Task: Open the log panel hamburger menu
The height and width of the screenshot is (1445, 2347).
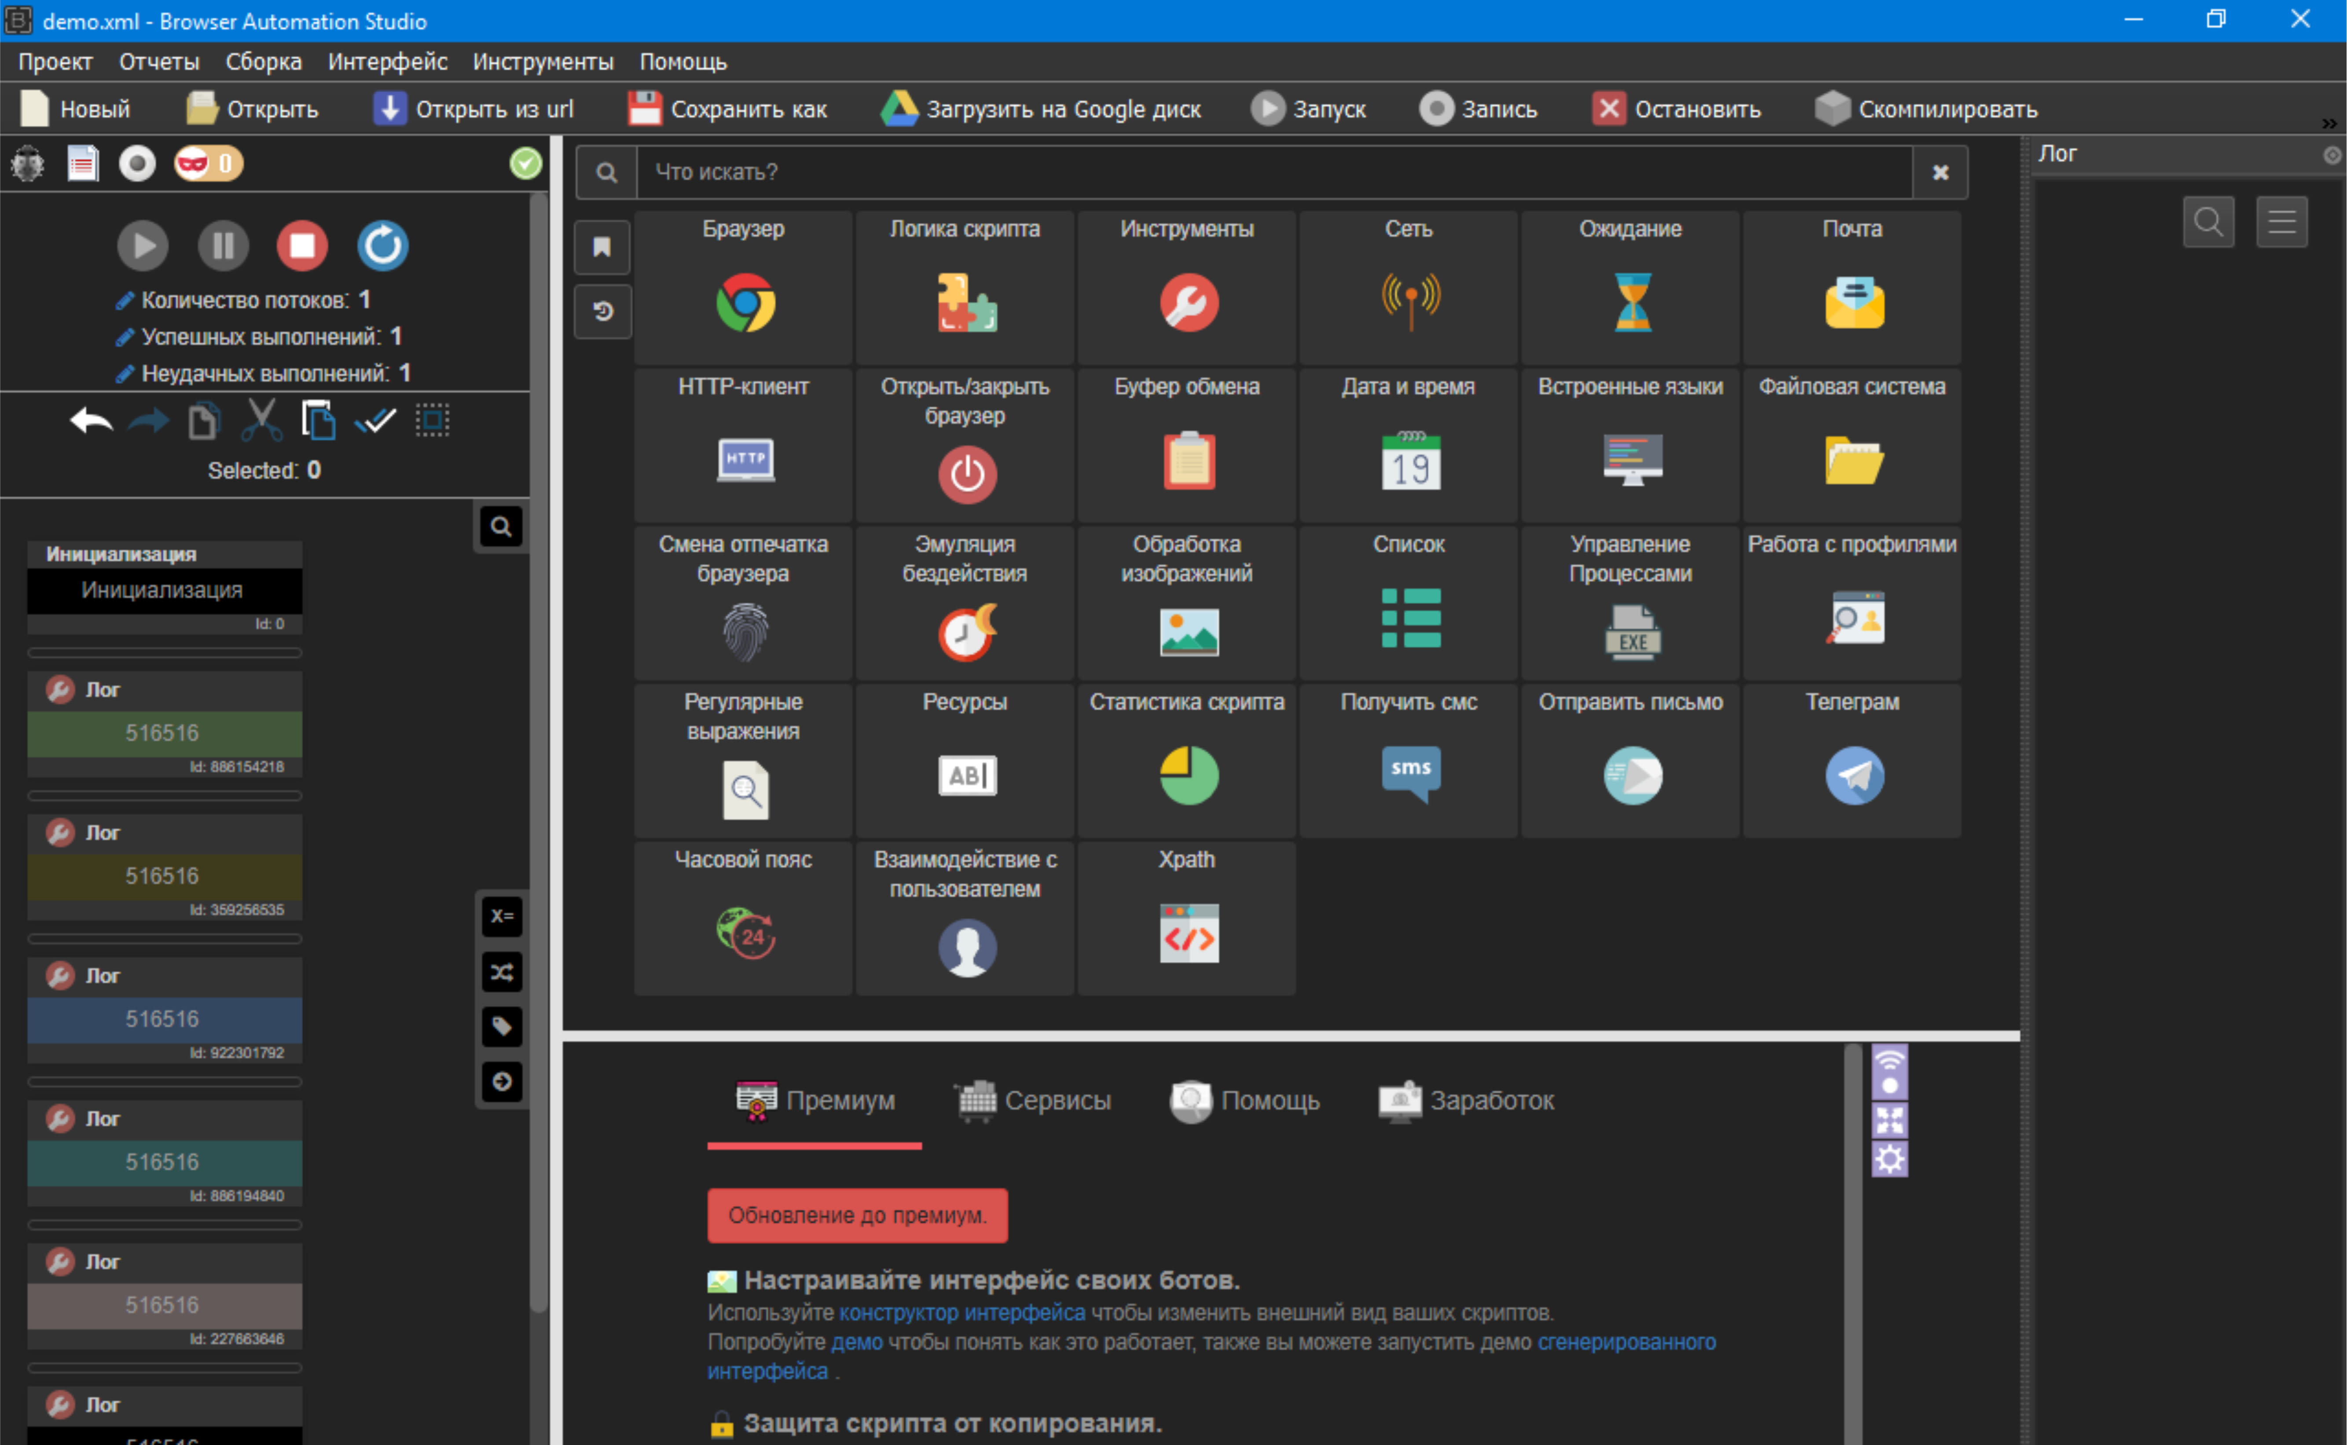Action: (x=2281, y=222)
